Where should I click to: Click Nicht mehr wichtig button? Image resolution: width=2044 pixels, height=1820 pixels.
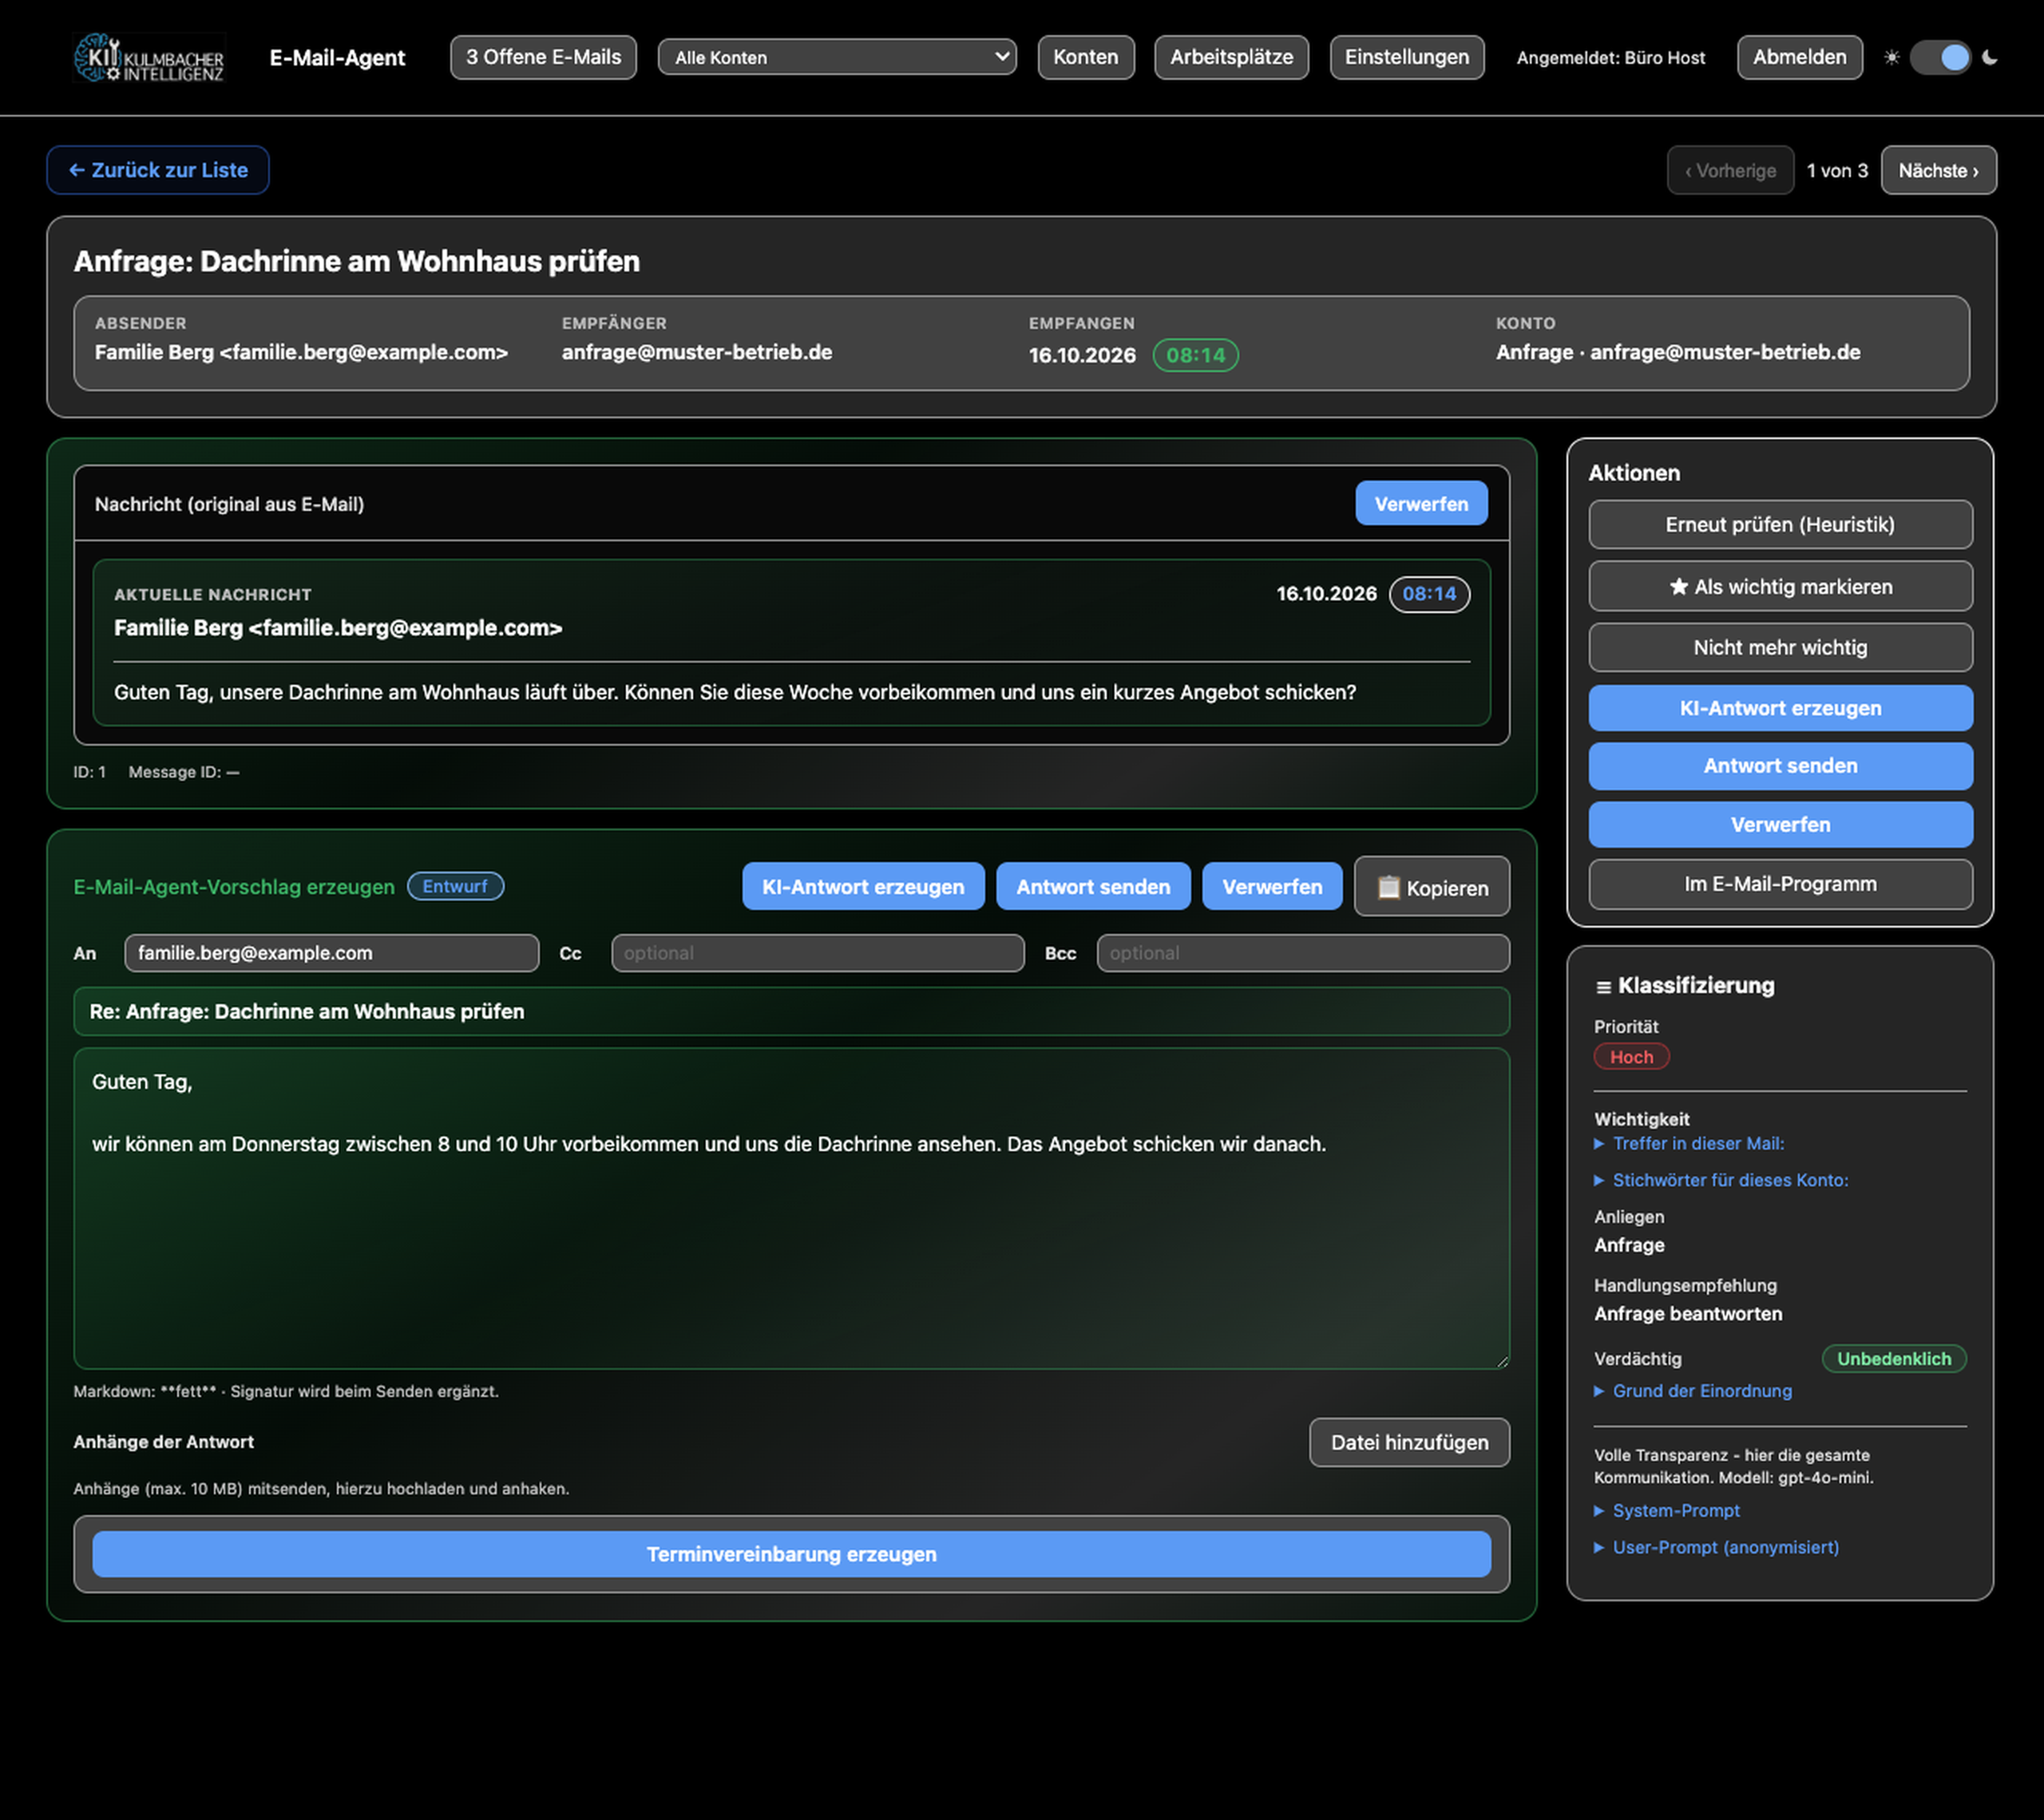tap(1780, 648)
